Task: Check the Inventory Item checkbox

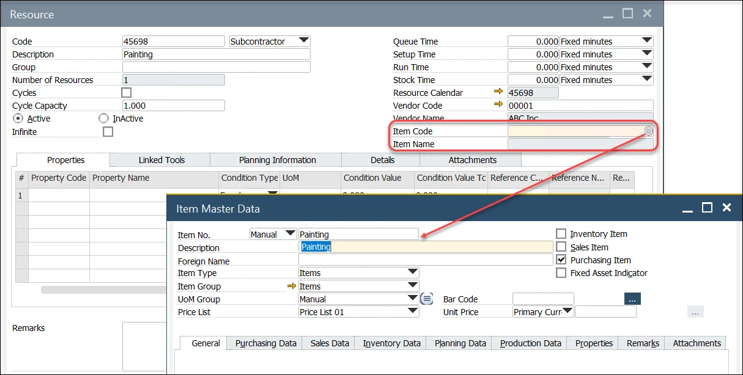Action: pos(561,234)
